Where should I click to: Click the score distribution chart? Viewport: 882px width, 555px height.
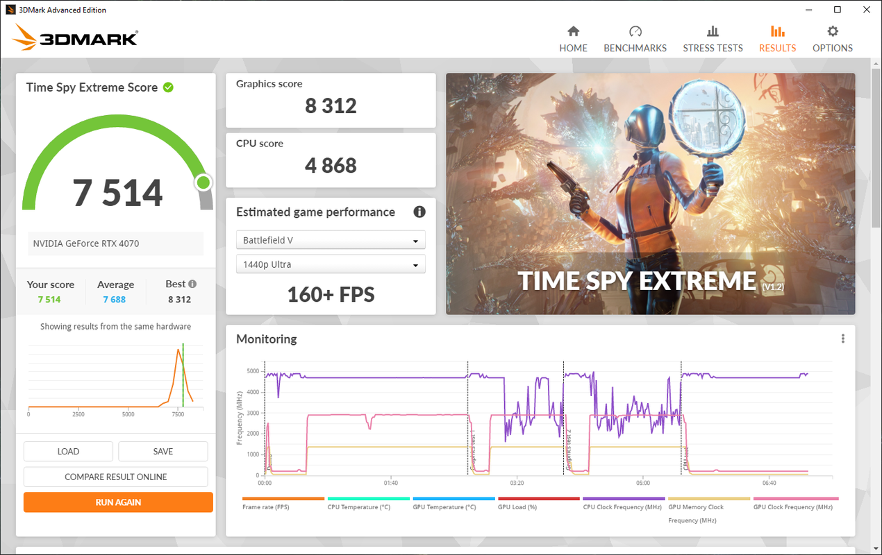pos(115,377)
